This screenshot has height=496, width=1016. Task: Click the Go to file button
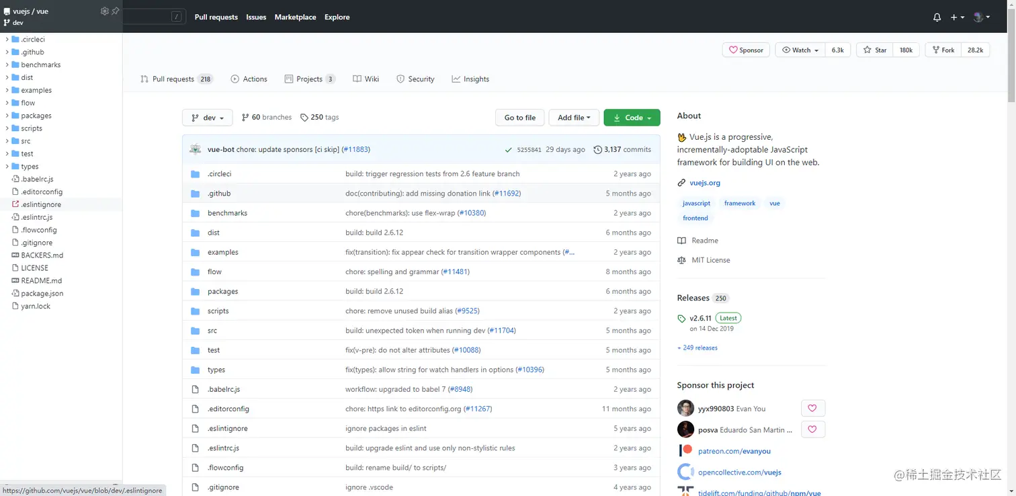point(520,118)
